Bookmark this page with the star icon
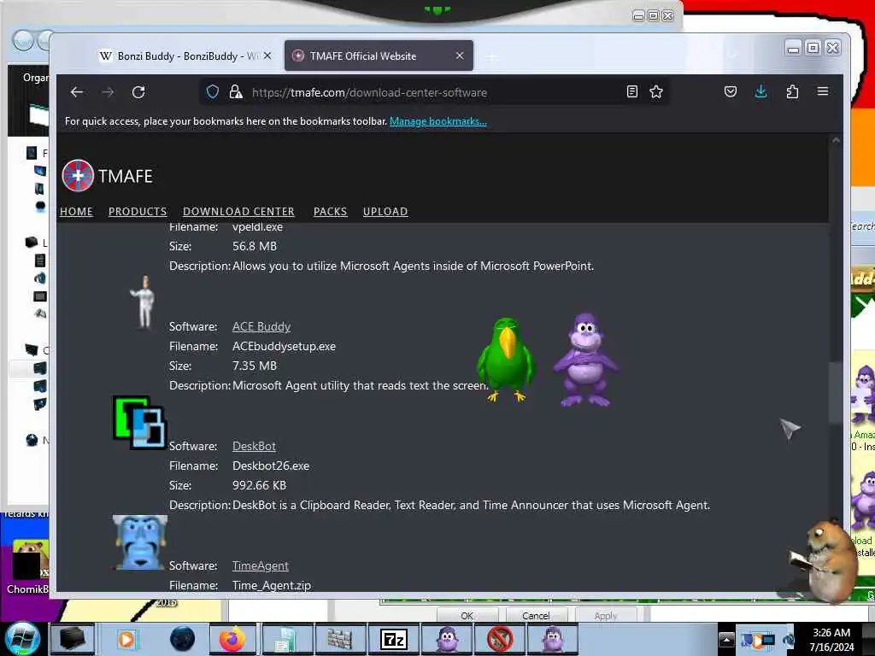The height and width of the screenshot is (656, 875). pos(656,91)
